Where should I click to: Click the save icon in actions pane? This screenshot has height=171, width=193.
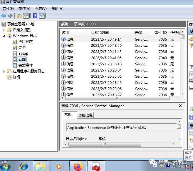point(191,88)
